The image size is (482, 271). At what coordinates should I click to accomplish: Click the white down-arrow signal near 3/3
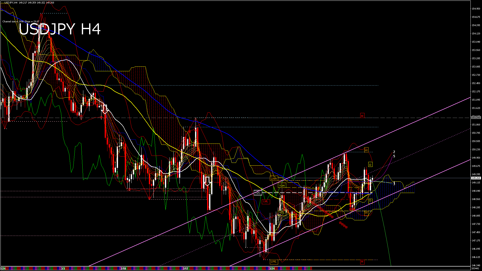tap(105, 109)
